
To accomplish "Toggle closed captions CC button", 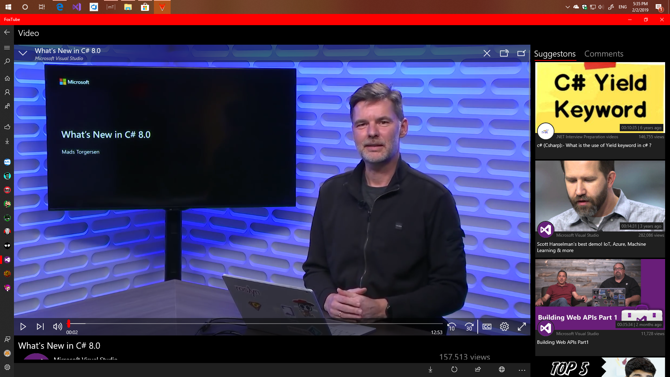I will [x=487, y=327].
